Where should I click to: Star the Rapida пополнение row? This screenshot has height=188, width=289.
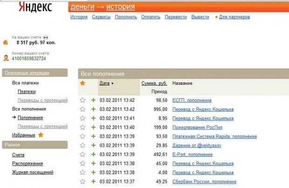83,136
